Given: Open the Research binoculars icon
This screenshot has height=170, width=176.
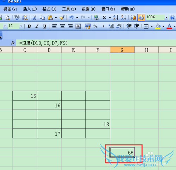Looking at the screenshot, I should pyautogui.click(x=25, y=18).
